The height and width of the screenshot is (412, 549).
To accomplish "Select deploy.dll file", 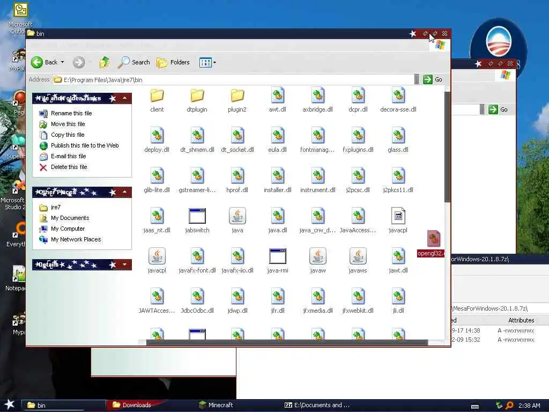I will [x=157, y=141].
